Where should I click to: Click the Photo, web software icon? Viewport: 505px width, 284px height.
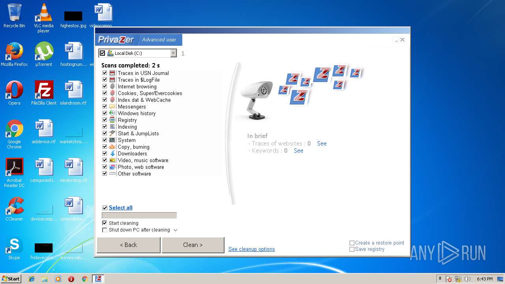coord(112,167)
